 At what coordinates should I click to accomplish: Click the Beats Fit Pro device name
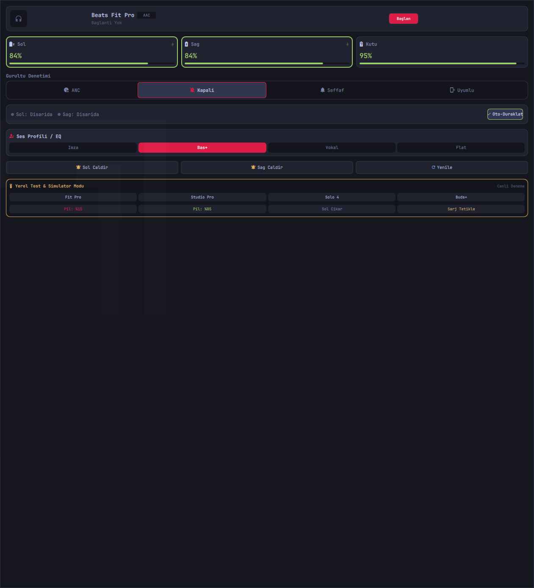[x=113, y=15]
